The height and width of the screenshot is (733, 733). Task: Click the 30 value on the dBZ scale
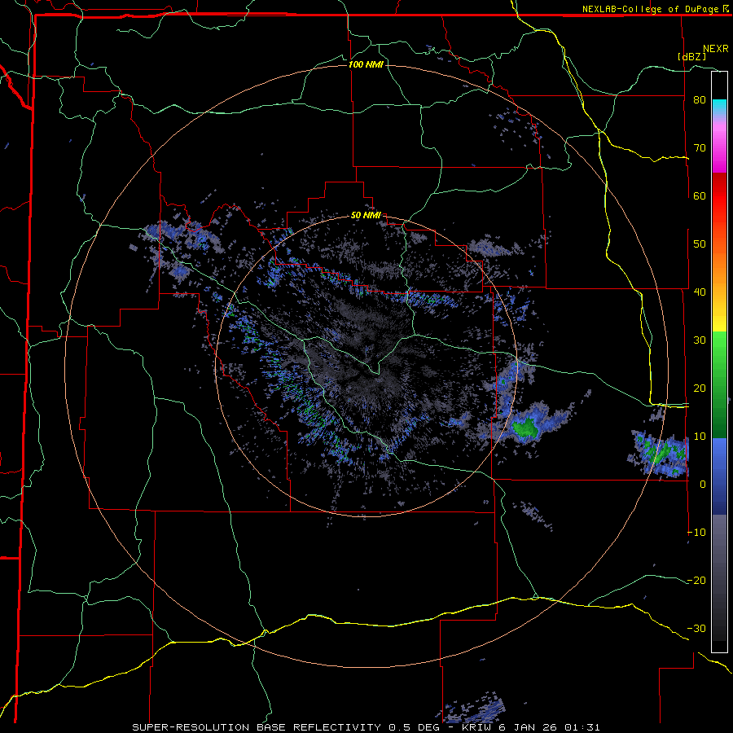(700, 340)
